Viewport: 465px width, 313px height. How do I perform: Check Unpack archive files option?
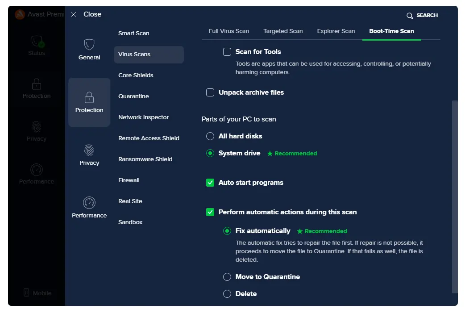tap(210, 92)
